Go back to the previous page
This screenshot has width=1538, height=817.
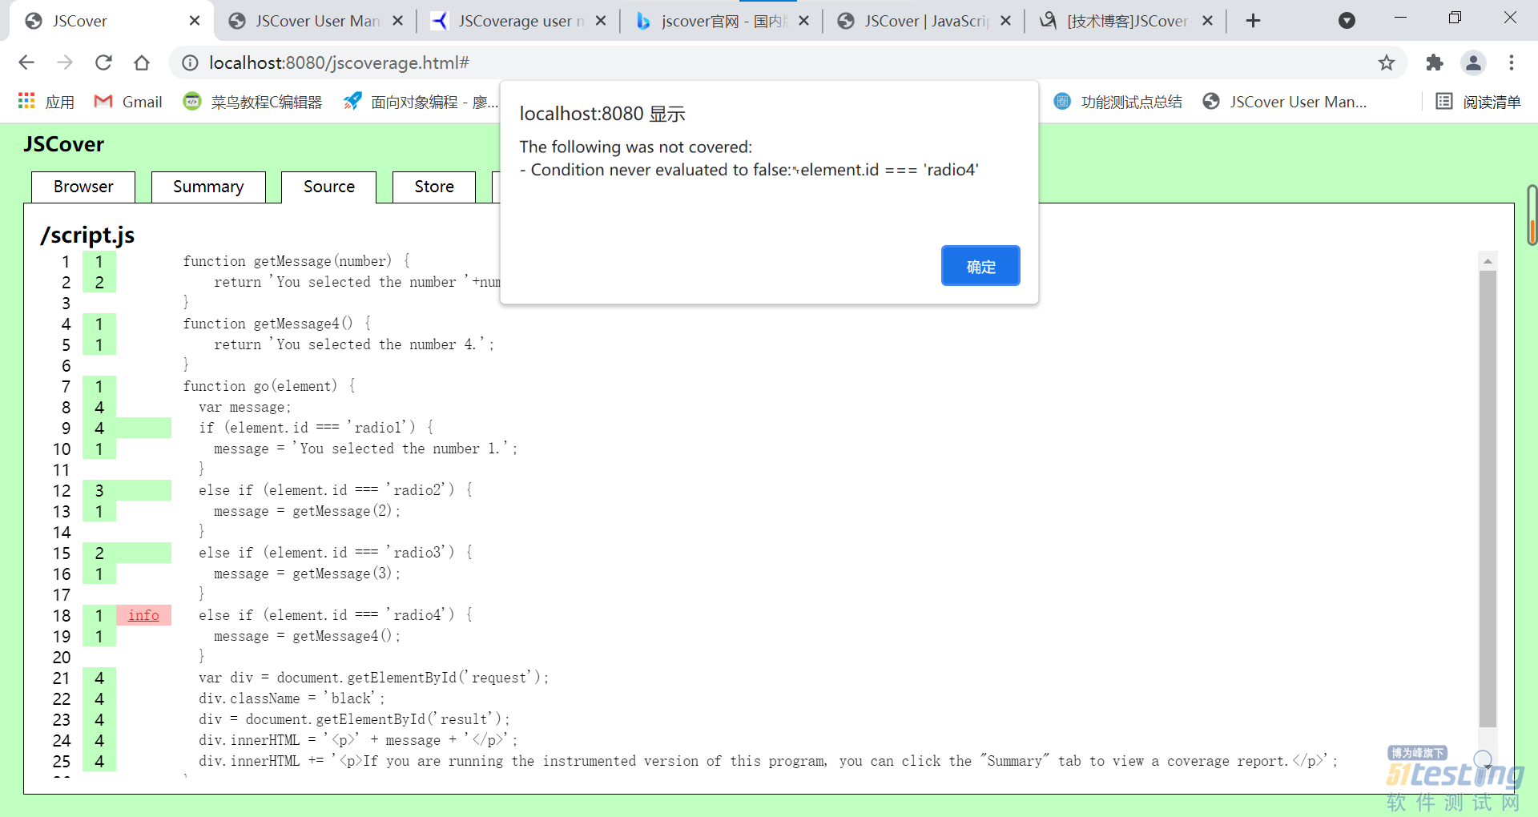26,62
